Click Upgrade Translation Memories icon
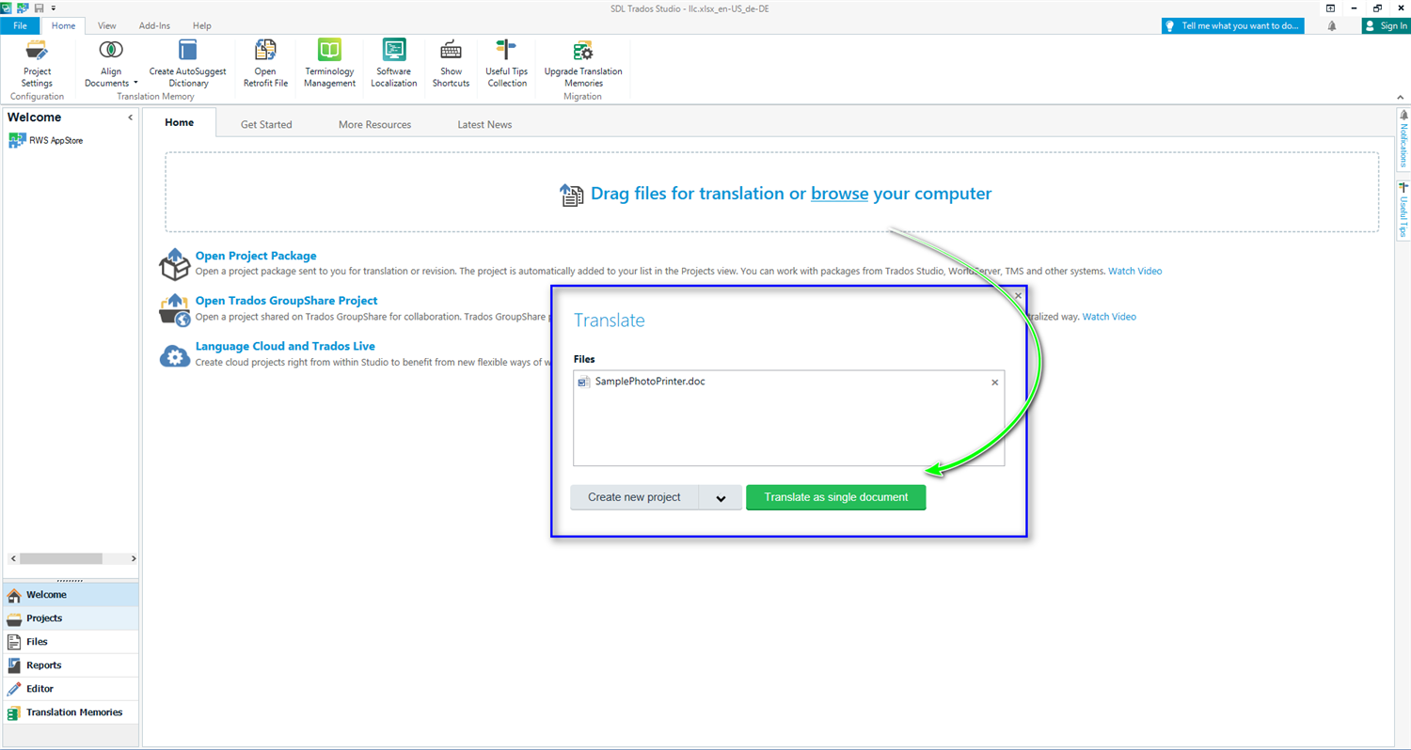Viewport: 1411px width, 750px height. tap(582, 51)
